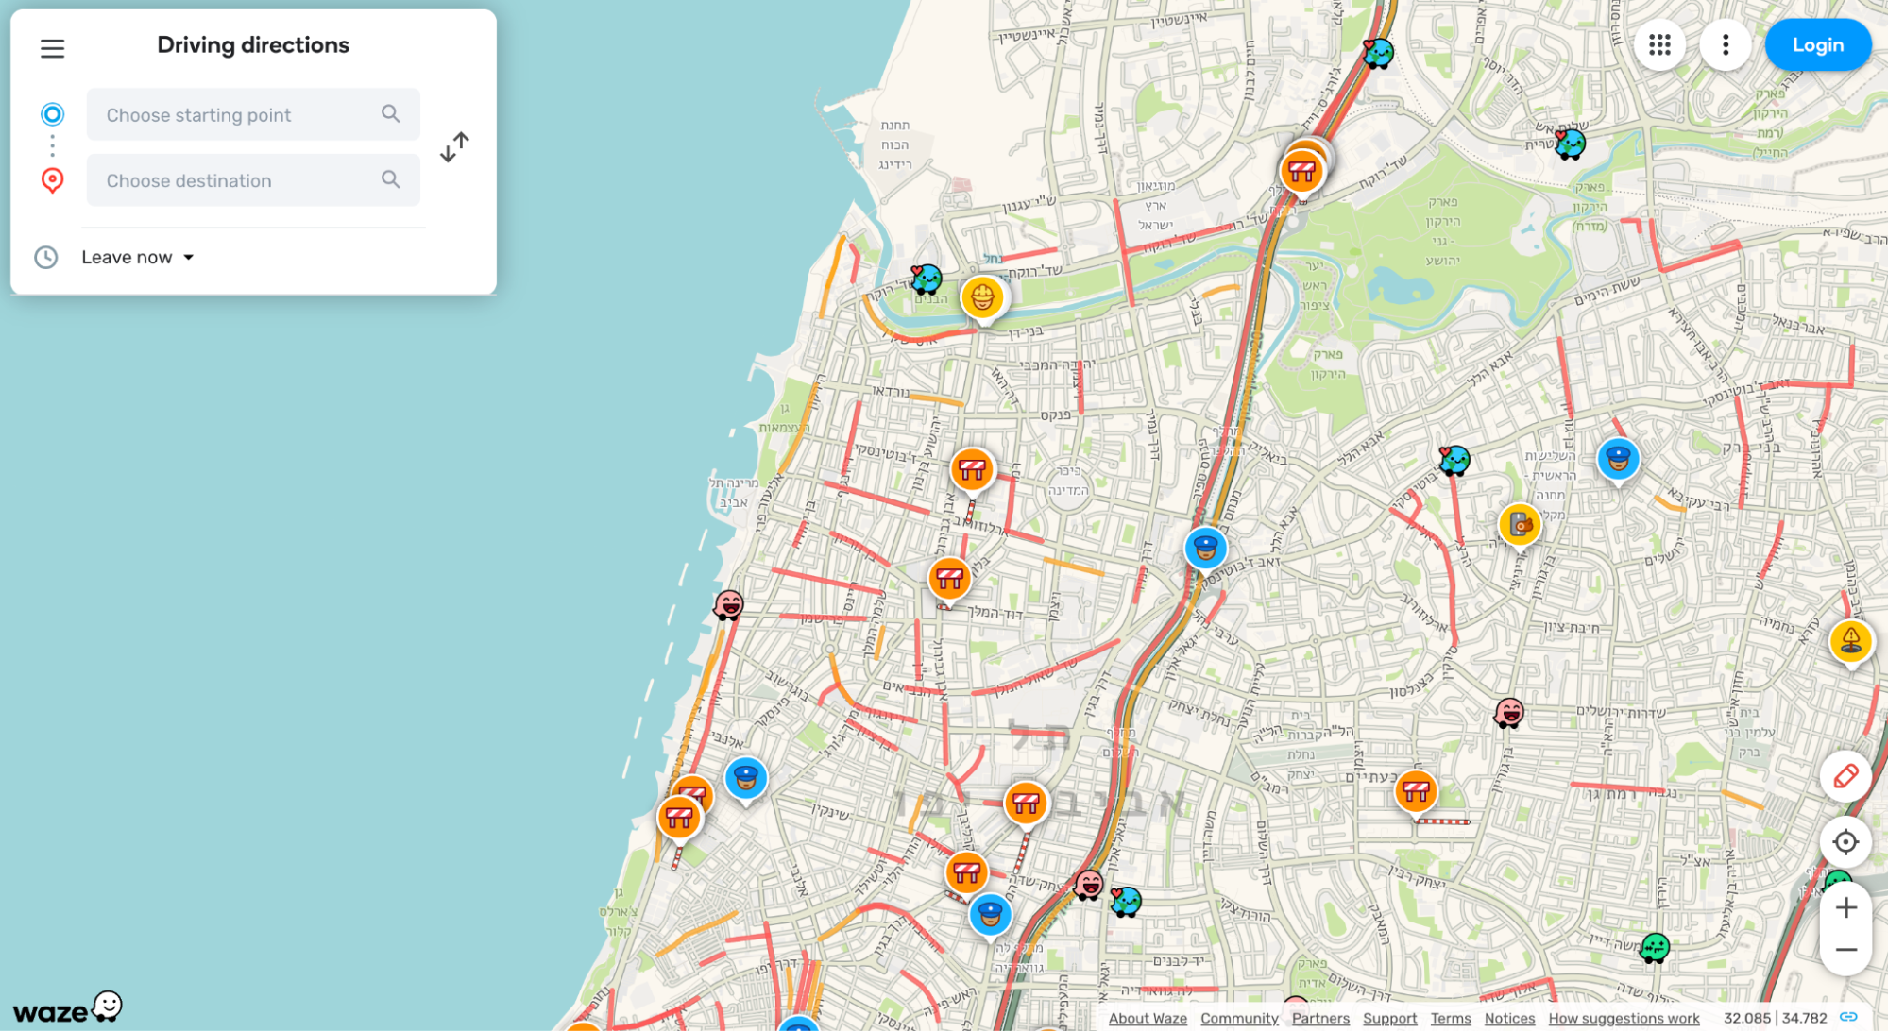Click the recenter map location target icon
This screenshot has width=1888, height=1032.
pos(1848,842)
